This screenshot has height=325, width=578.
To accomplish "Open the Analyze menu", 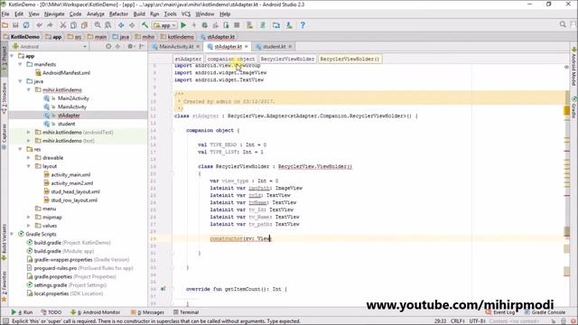I will coord(96,14).
